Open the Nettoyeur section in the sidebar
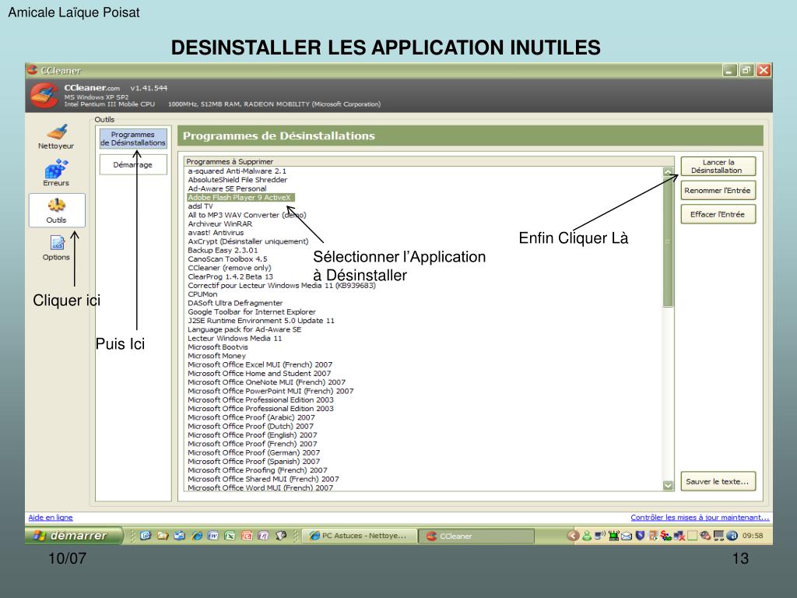Screen dimensions: 797x598 (x=56, y=137)
